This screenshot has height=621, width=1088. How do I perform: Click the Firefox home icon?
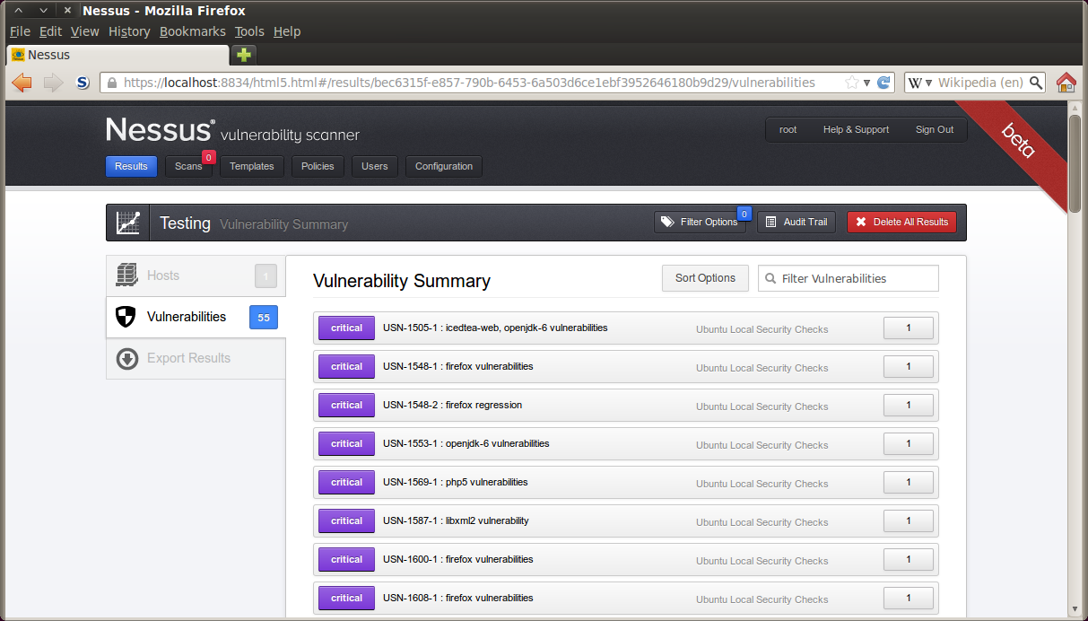coord(1066,83)
